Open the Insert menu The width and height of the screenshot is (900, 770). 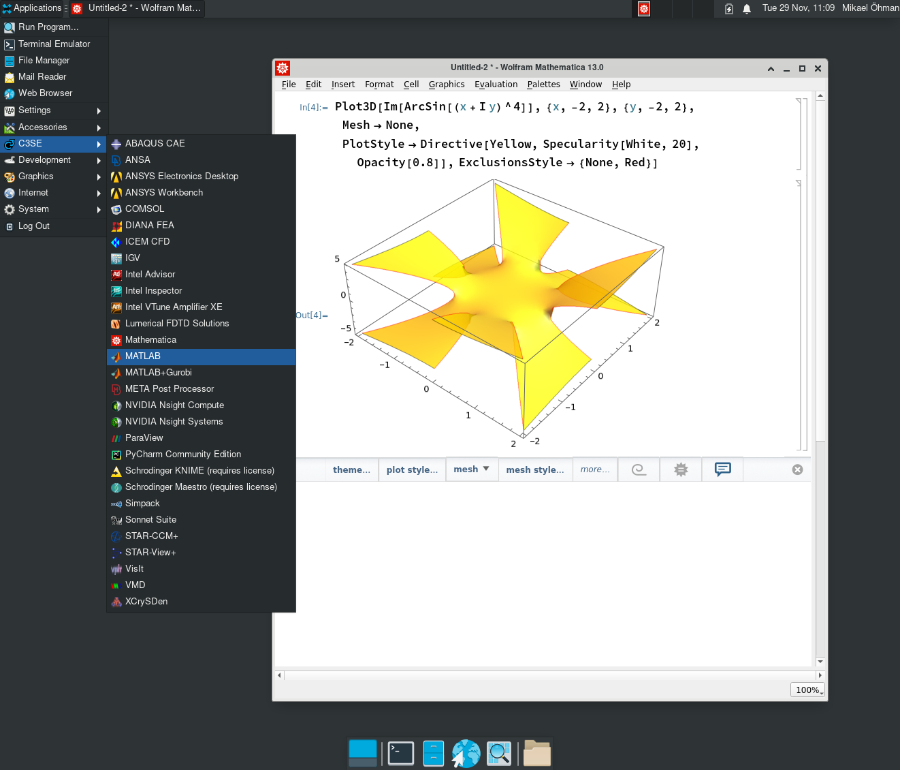pos(343,84)
